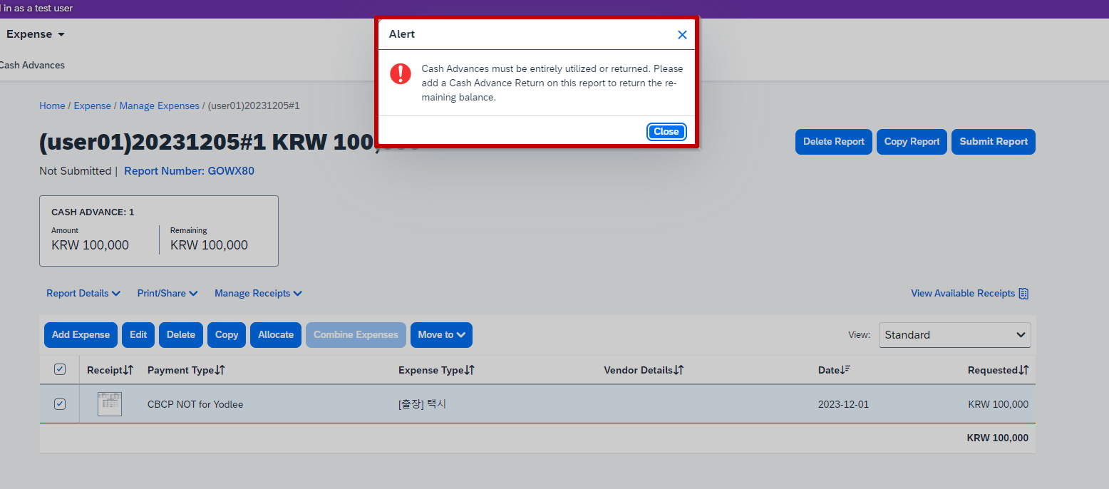This screenshot has height=489, width=1109.
Task: Sort by Requested column arrows
Action: 1023,371
